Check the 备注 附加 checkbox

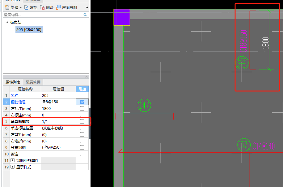[x=82, y=154]
